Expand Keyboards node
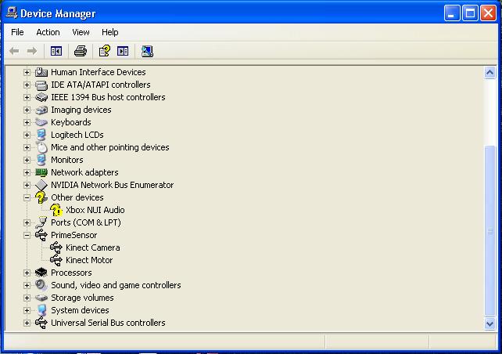Viewport: 502px width, 354px height. coord(27,122)
